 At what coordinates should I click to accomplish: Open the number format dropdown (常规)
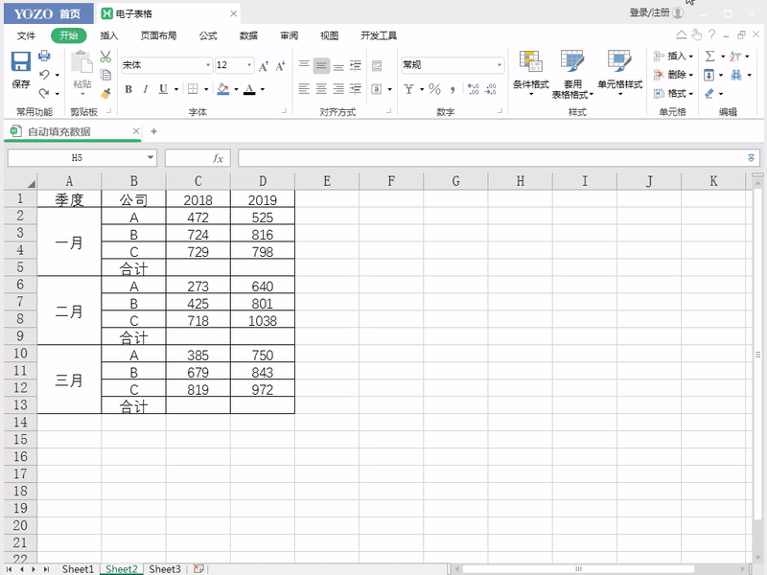pyautogui.click(x=499, y=65)
